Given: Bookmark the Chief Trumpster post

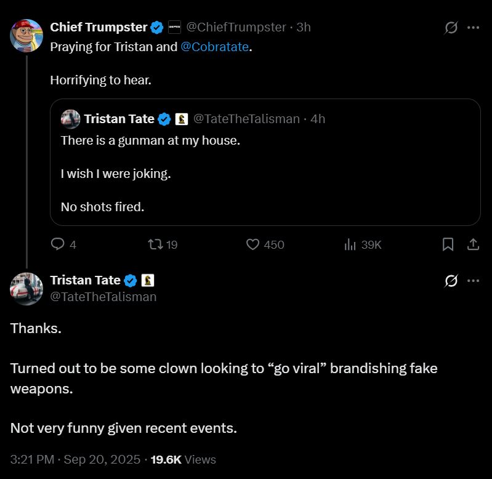Looking at the screenshot, I should click(x=448, y=244).
